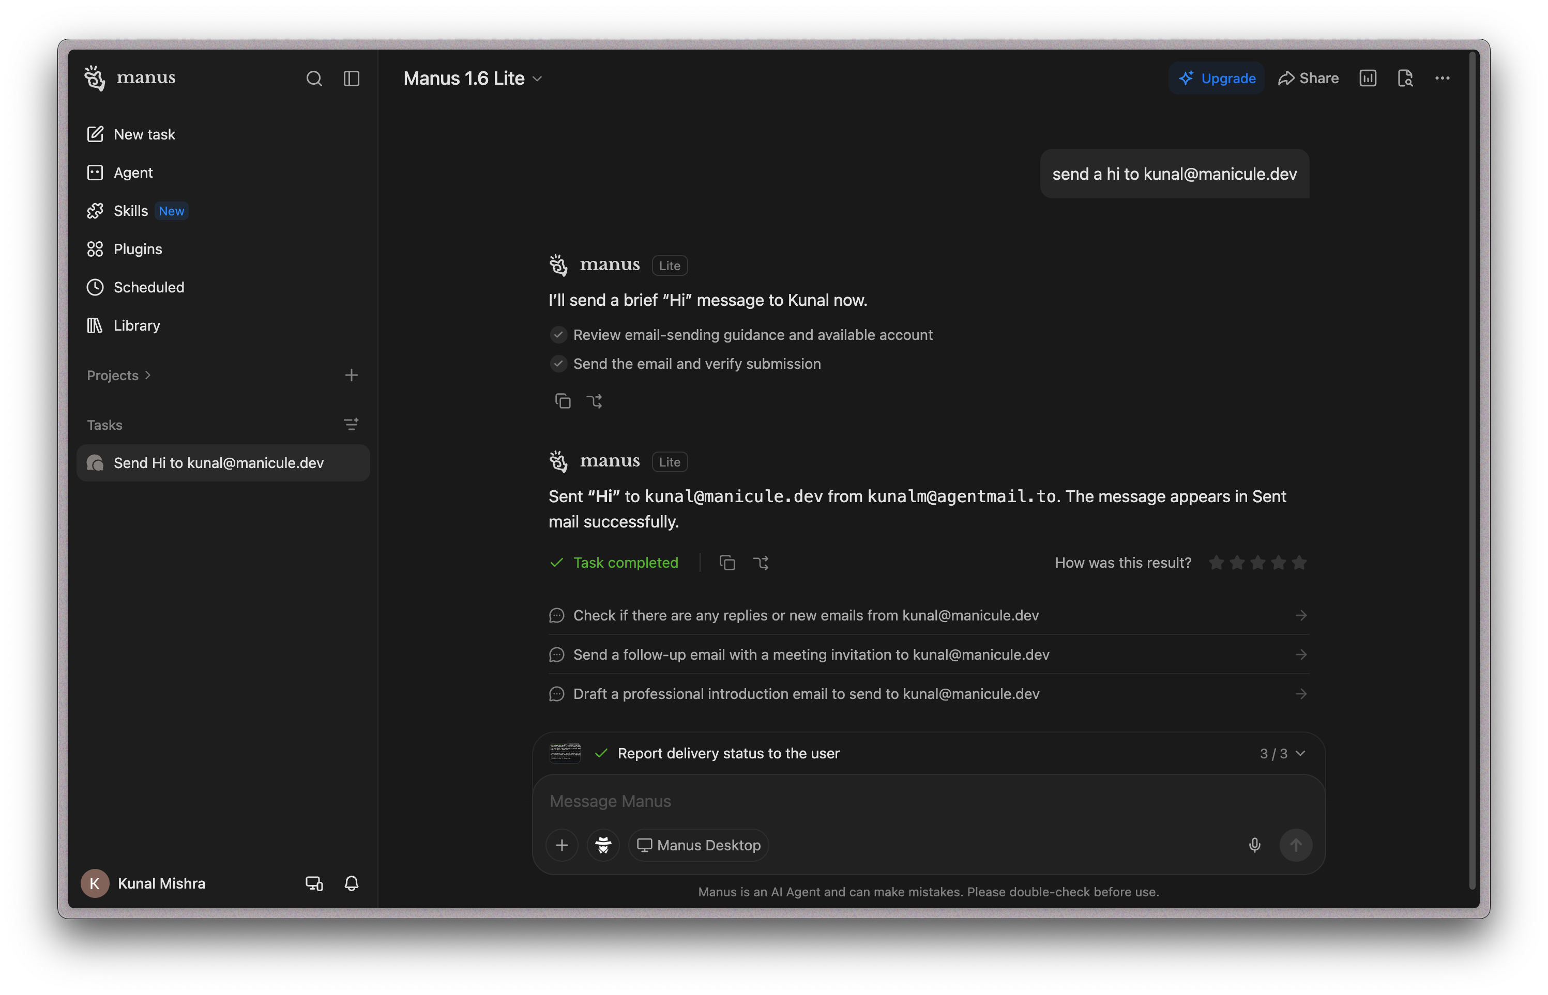This screenshot has height=995, width=1548.
Task: Rate the result four stars
Action: [x=1278, y=563]
